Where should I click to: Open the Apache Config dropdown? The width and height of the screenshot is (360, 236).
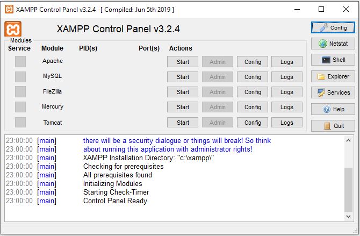[253, 62]
